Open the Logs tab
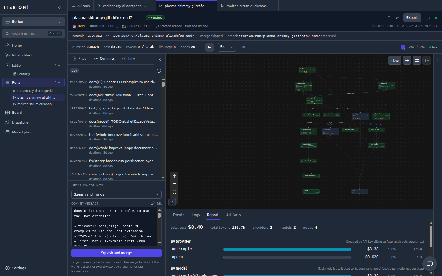Screen dimensions: 442x276 [196, 215]
